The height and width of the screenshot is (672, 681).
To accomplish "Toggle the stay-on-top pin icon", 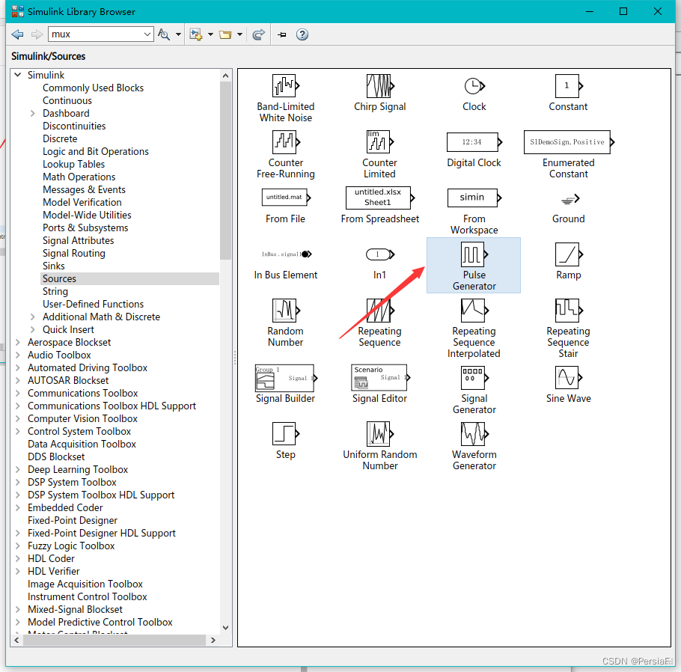I will click(282, 34).
